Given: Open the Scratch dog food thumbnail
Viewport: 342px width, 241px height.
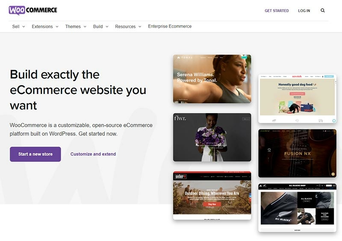Looking at the screenshot, I should 297,99.
